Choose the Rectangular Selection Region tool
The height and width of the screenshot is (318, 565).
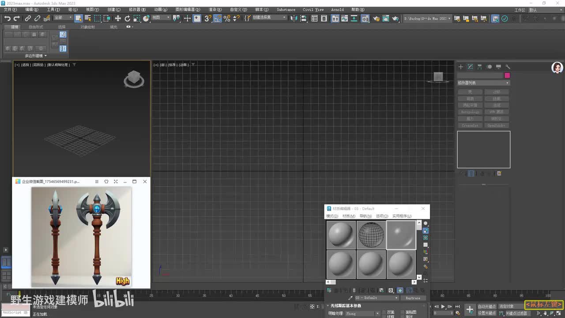(98, 18)
